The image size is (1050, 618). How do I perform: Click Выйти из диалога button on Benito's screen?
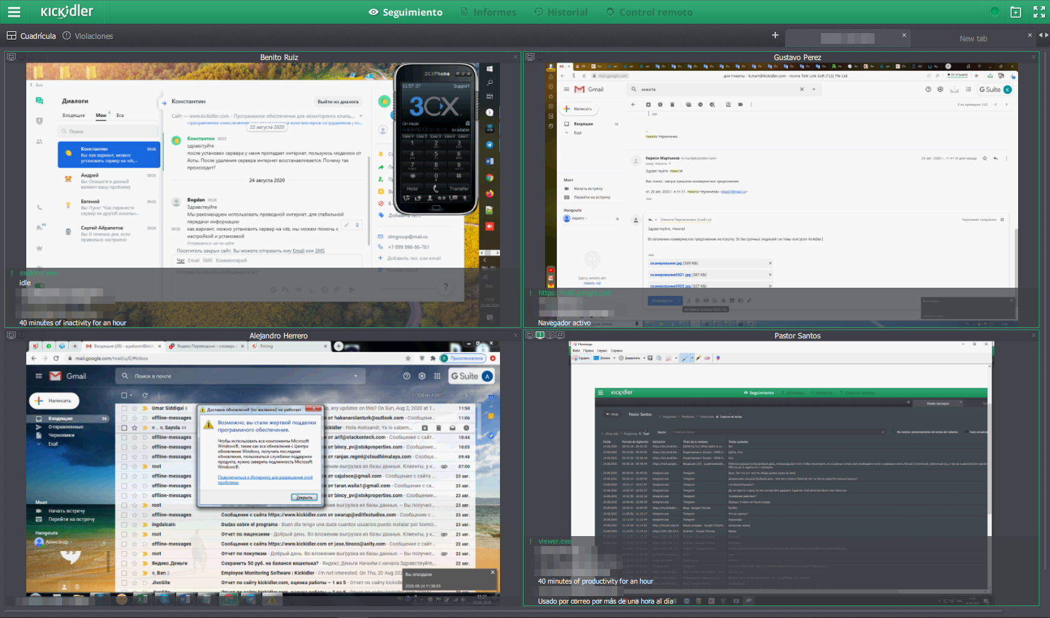tap(338, 101)
